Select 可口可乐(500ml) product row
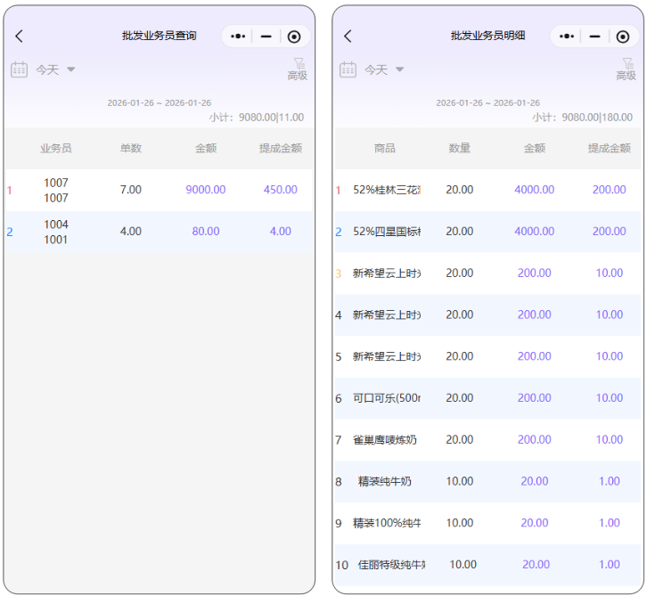This screenshot has width=647, height=596. pos(387,398)
